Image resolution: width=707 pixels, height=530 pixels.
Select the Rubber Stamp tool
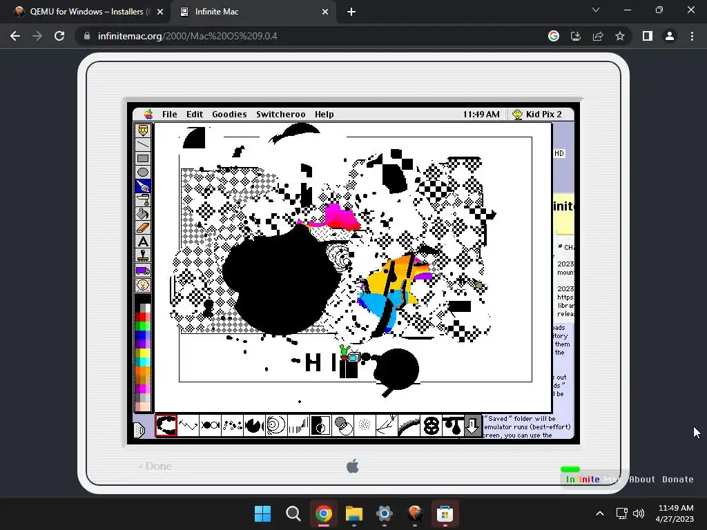tap(143, 255)
